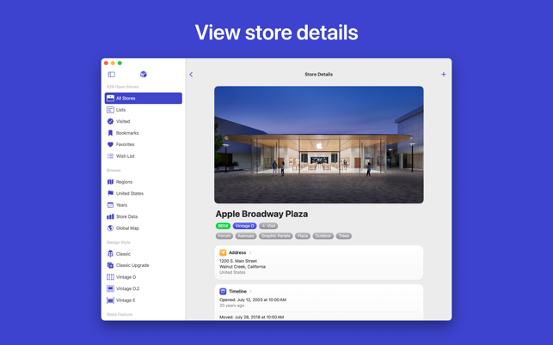Click the United States flag icon
This screenshot has width=553, height=345.
pos(110,193)
